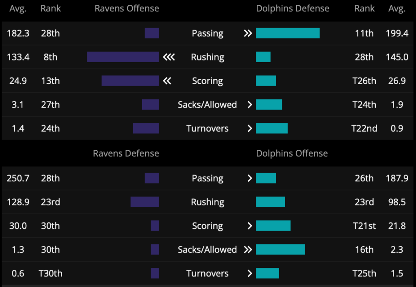
Task: Click the 8th rank value for Ravens rushing
Action: tap(50, 57)
